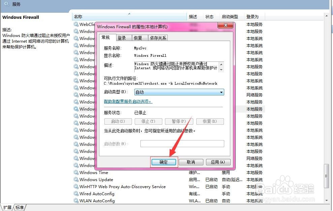Screen dimensions: 333x211
Task: Click the 恢复(R) button
Action: [210, 121]
